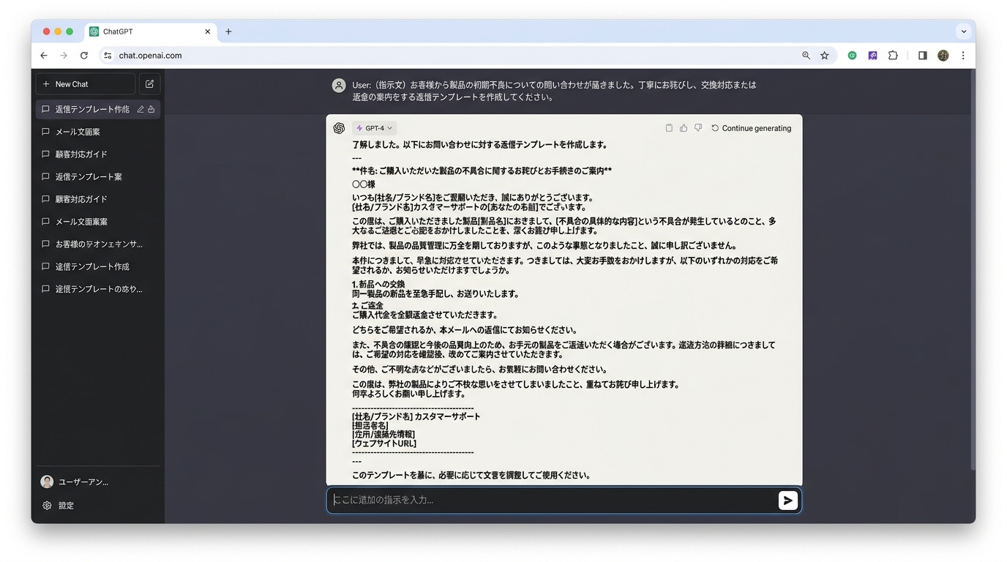The width and height of the screenshot is (1007, 562).
Task: Start a New Chat
Action: tap(85, 84)
